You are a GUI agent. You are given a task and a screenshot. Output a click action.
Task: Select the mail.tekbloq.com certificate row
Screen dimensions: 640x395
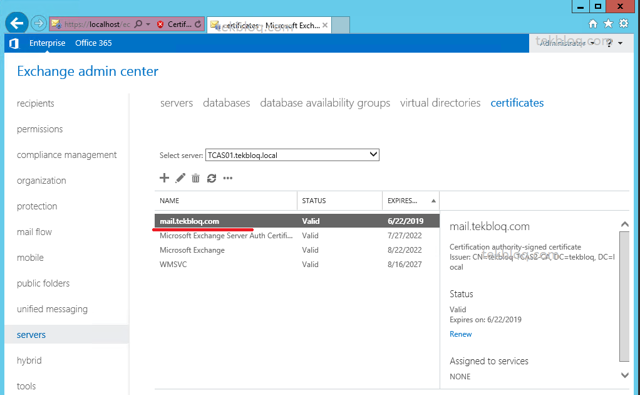click(297, 221)
